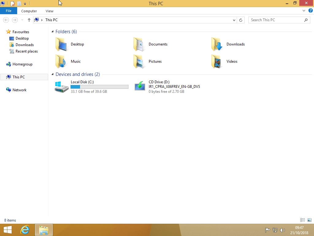Image resolution: width=314 pixels, height=236 pixels.
Task: Open the Start button on taskbar
Action: 8,230
